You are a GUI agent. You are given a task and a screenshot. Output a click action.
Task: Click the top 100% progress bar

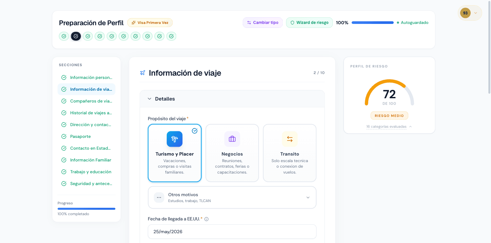373,23
